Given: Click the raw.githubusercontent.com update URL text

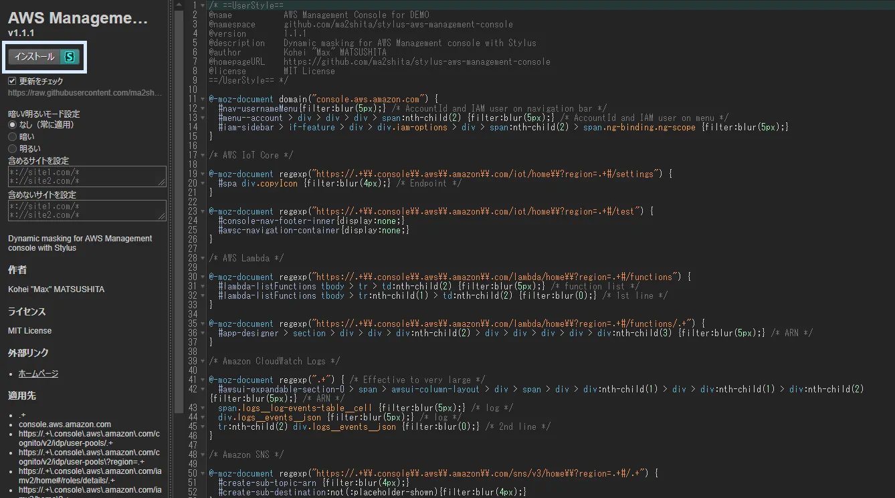Looking at the screenshot, I should click(85, 93).
